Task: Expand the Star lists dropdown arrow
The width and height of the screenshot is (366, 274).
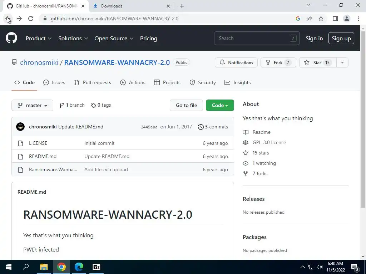Action: click(x=342, y=63)
